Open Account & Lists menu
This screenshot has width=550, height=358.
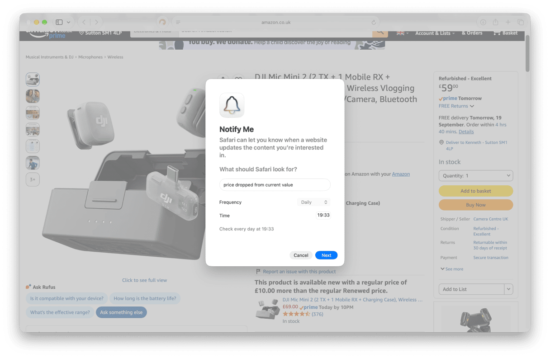click(x=435, y=33)
